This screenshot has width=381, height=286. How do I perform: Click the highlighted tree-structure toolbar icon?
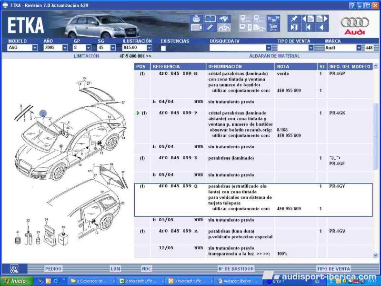tap(224, 28)
